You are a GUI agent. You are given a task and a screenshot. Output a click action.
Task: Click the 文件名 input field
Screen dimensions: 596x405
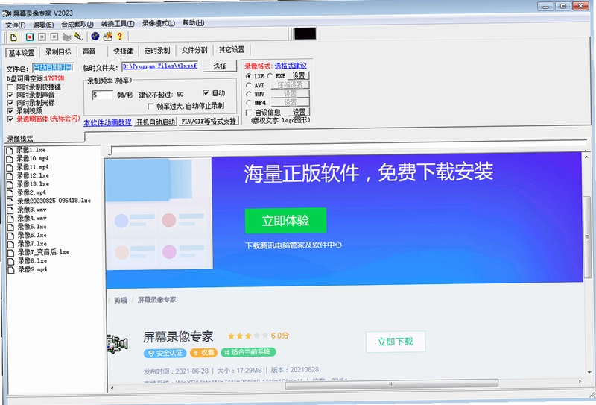click(53, 68)
